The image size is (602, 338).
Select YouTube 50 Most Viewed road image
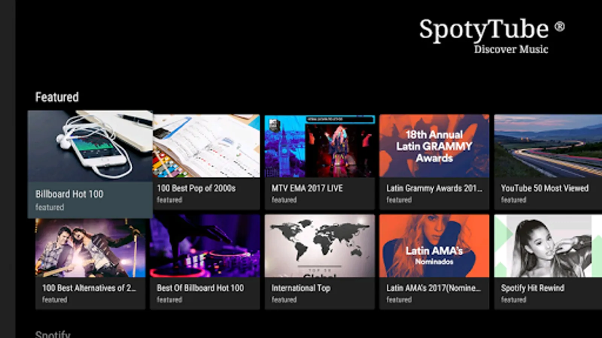pos(548,146)
